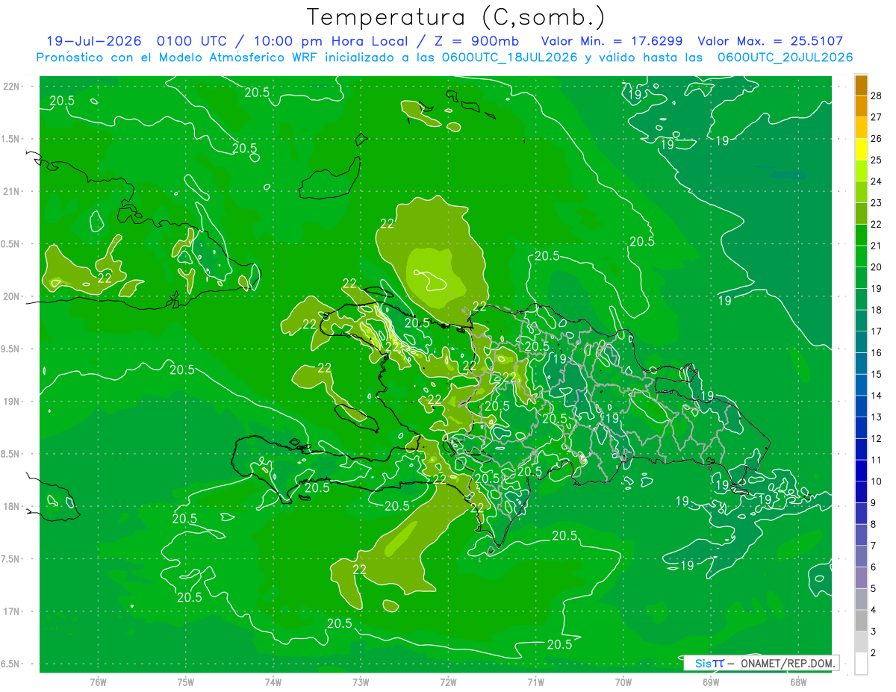Click the "74W" longitude axis label
The image size is (896, 692).
(x=273, y=682)
